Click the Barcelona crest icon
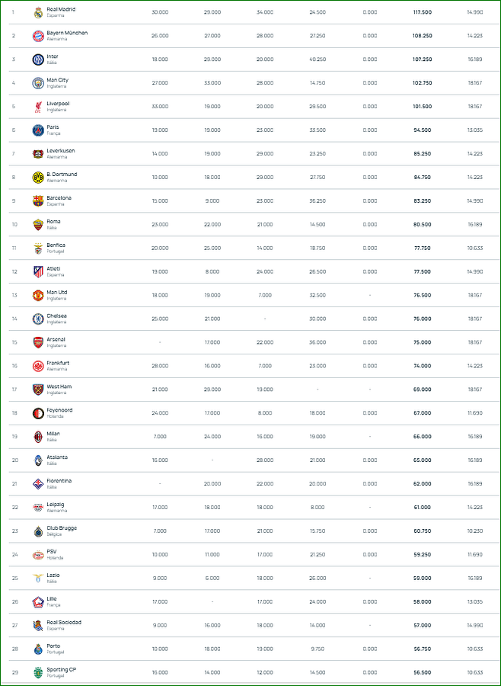Screen dimensions: 501x686 click(39, 201)
